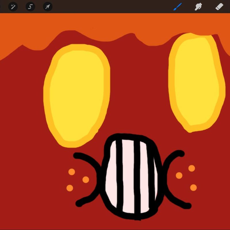Screen dimensions: 230x230
Task: Activate the Selection tool
Action: click(30, 6)
